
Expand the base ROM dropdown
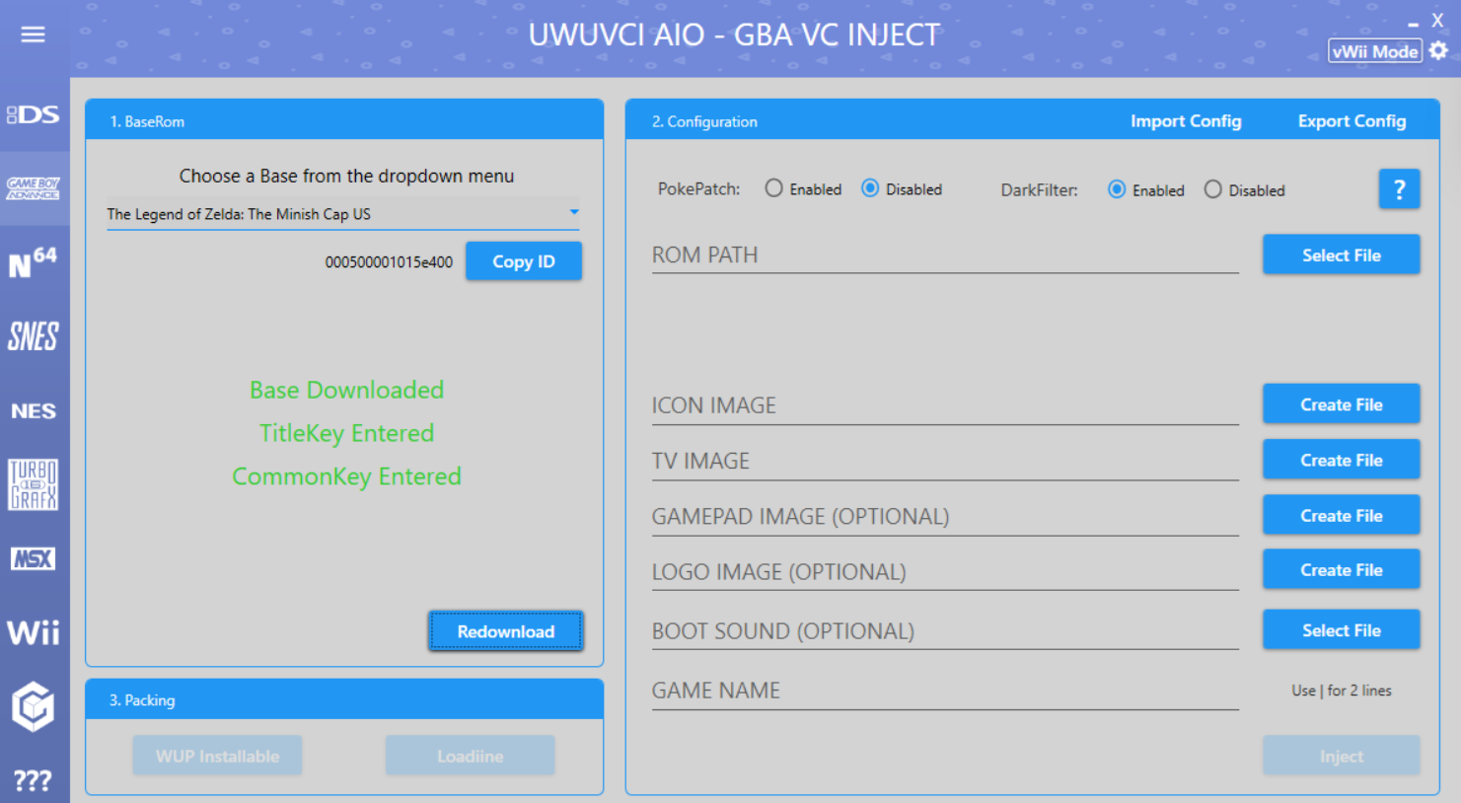tap(573, 213)
